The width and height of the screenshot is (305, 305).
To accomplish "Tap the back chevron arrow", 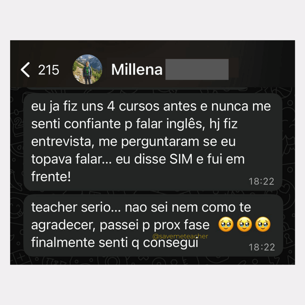I will coord(25,70).
